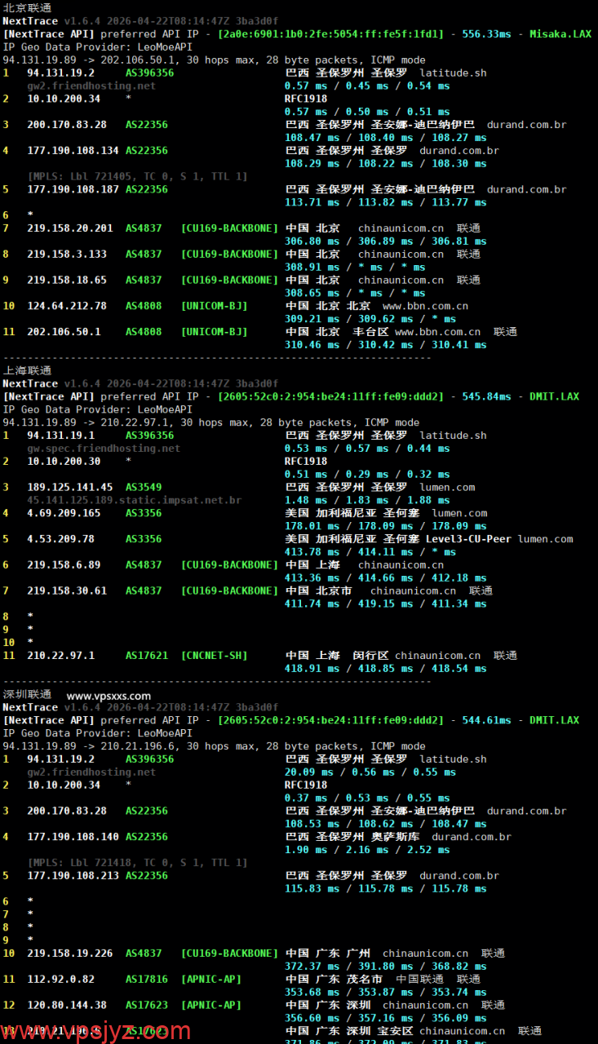Select hop IP 219.158.30.61
Viewport: 598px width, 1044px height.
coord(67,591)
